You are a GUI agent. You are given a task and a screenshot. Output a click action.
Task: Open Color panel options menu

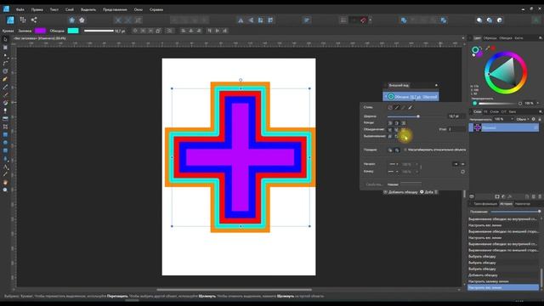coord(541,37)
